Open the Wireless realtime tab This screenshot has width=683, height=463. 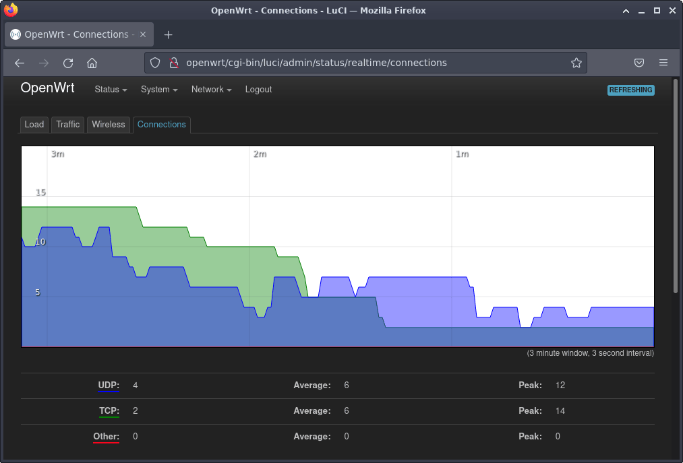pos(109,125)
